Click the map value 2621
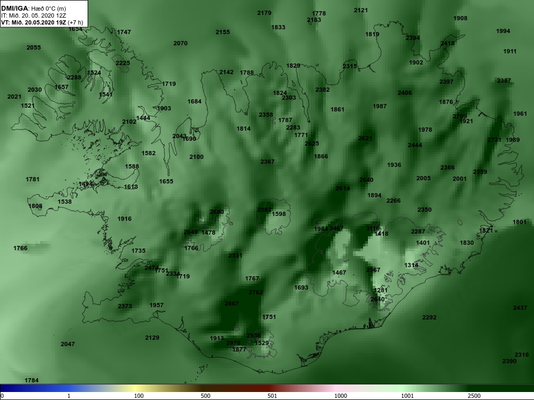This screenshot has height=400, width=534. pyautogui.click(x=365, y=138)
